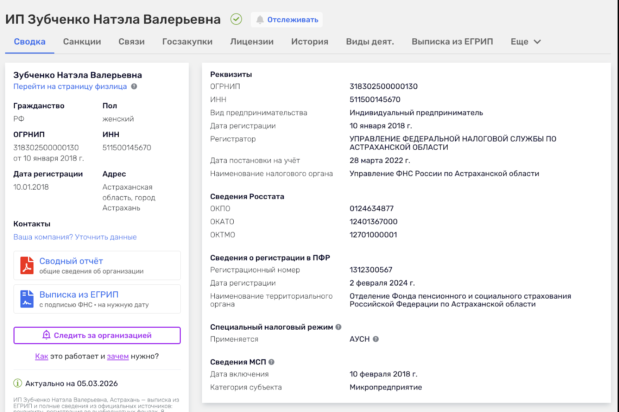Click the Как link below follow button
The image size is (619, 412).
pos(41,356)
